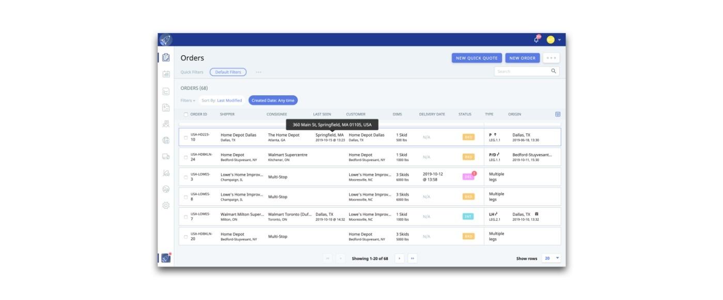Check the USA-HD223-10 order checkbox

coord(186,138)
